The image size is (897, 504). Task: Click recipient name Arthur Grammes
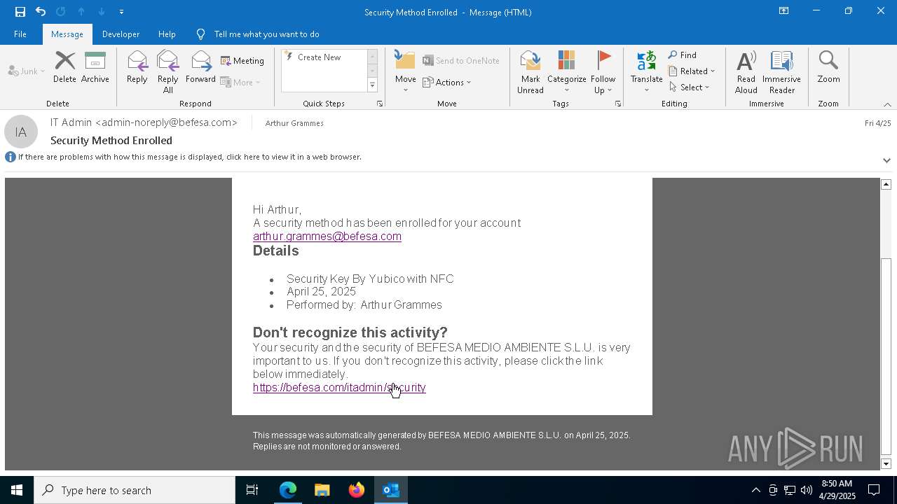[x=294, y=123]
